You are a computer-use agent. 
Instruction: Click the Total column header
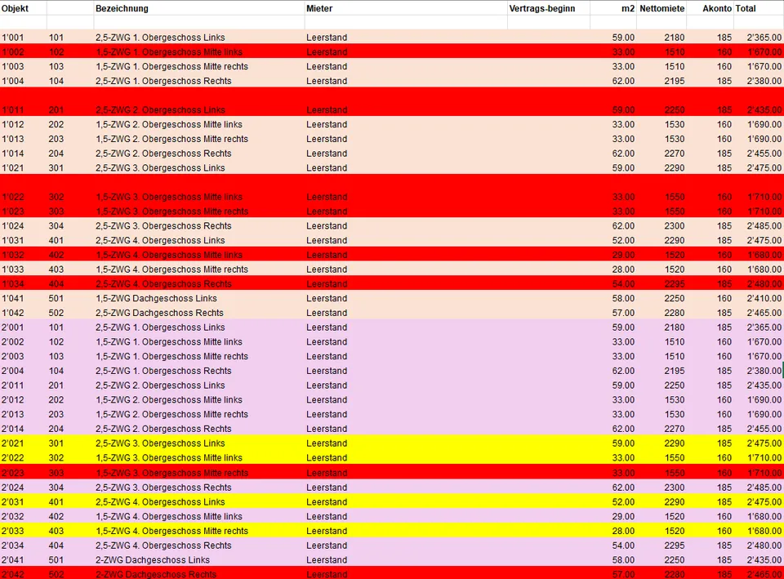click(759, 8)
